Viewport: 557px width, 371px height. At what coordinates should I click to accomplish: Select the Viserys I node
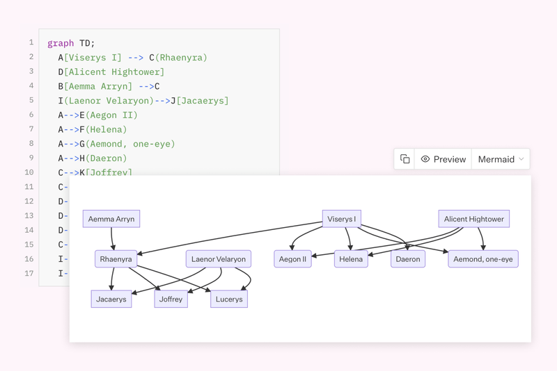click(x=341, y=219)
